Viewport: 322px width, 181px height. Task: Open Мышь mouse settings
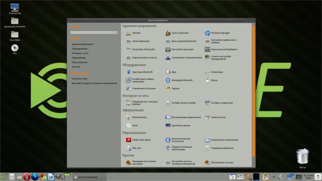(211, 80)
